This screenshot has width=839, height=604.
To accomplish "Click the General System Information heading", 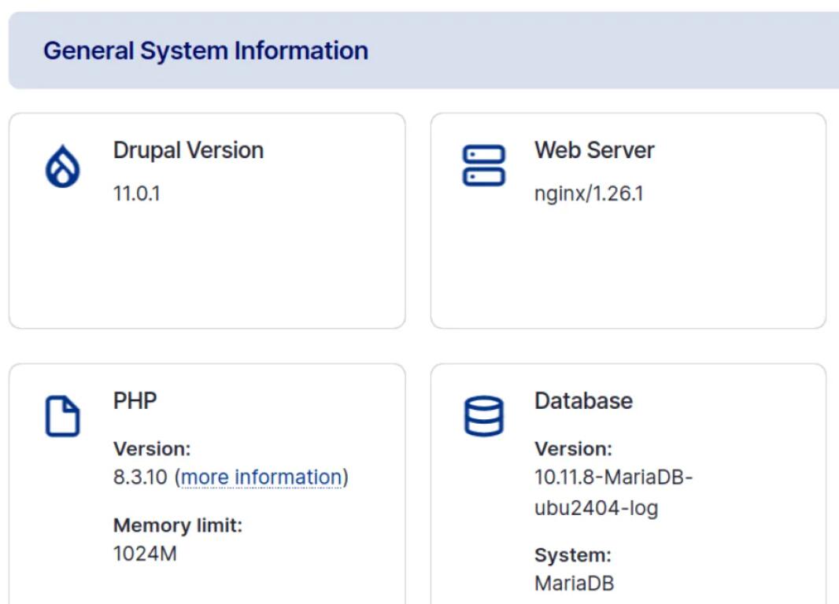I will point(206,51).
